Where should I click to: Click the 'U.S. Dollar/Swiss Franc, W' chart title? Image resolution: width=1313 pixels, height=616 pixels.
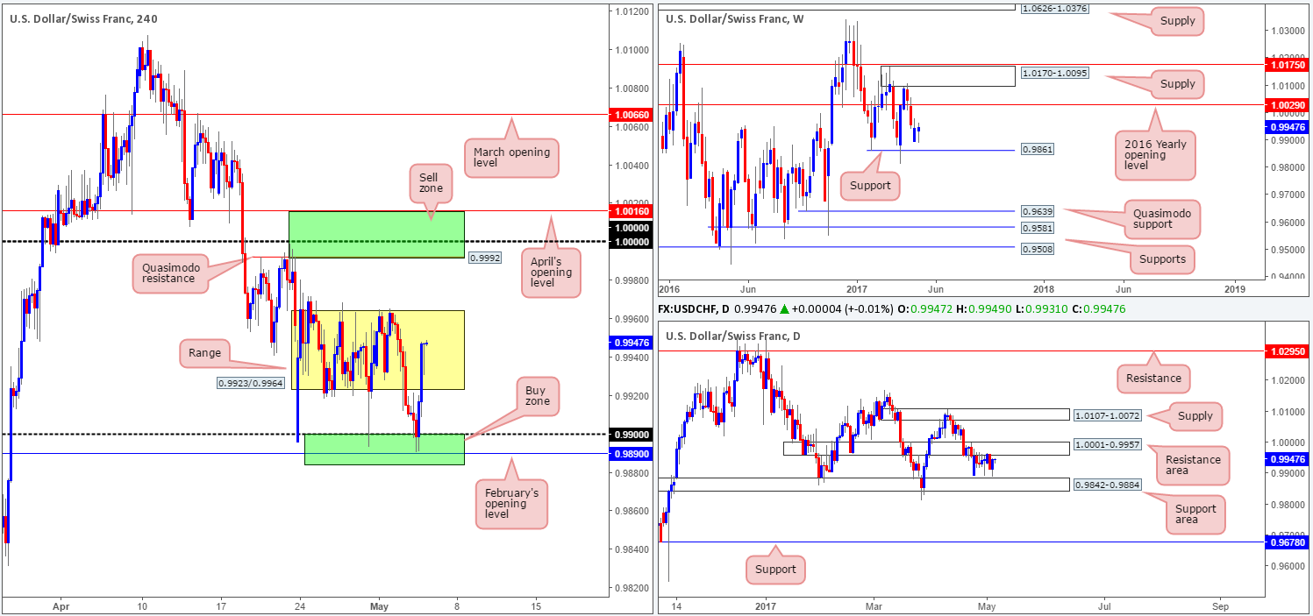click(x=735, y=18)
